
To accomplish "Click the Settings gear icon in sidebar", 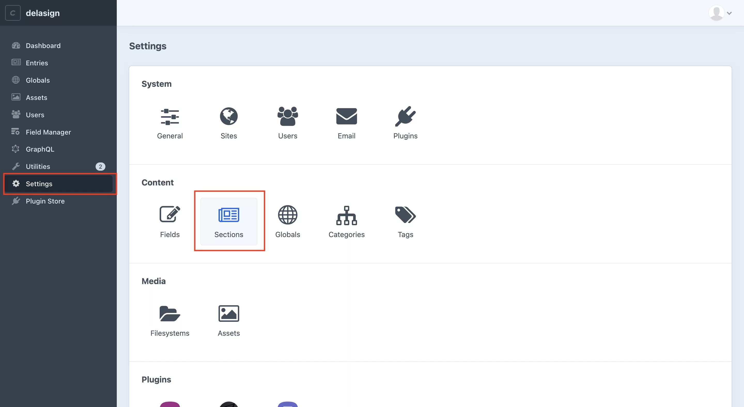I will coord(16,184).
